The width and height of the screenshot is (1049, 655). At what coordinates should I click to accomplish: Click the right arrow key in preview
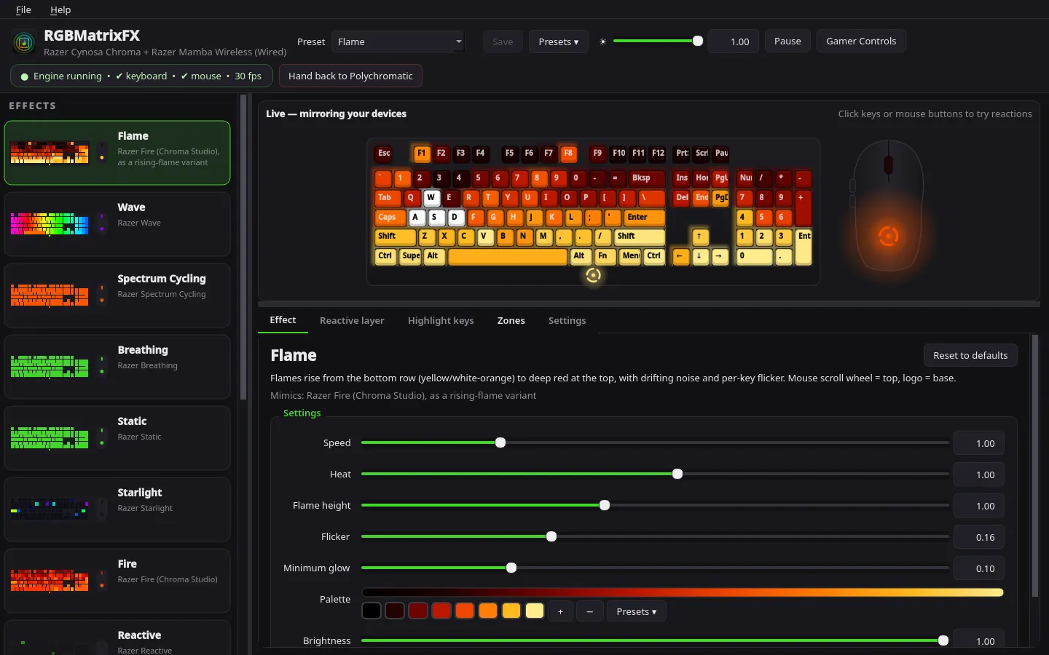[x=719, y=256]
